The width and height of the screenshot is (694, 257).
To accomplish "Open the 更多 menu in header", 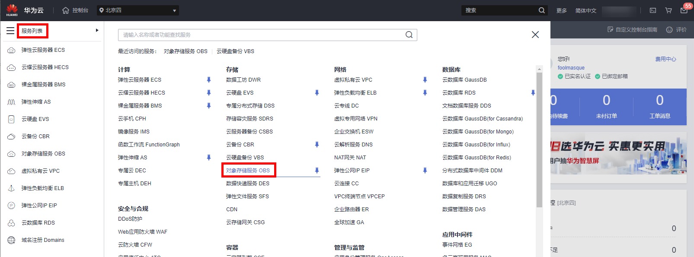I will coord(561,10).
